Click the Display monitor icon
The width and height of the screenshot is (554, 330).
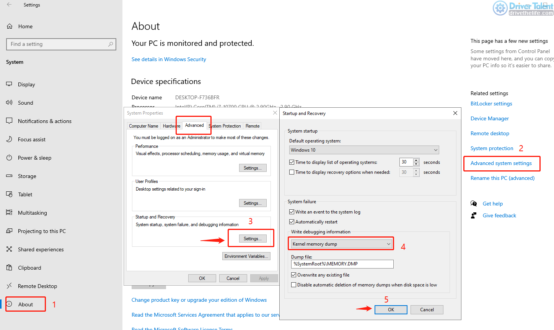[9, 84]
